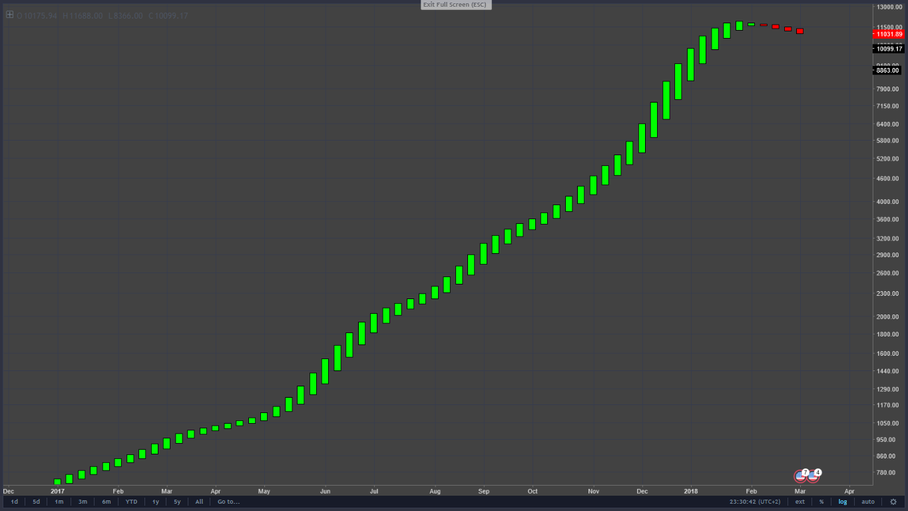The width and height of the screenshot is (908, 511).
Task: Click the 780.00 price scale value
Action: tap(887, 473)
